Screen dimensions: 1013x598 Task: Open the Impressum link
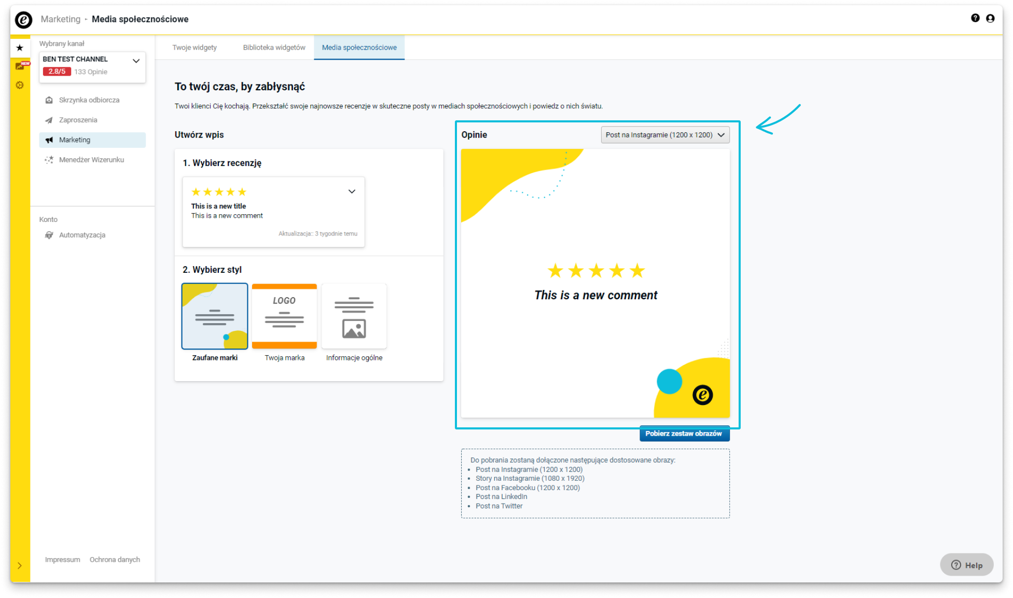click(x=62, y=560)
